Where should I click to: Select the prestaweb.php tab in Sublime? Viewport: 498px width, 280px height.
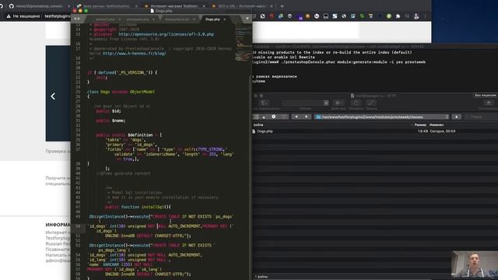138,19
